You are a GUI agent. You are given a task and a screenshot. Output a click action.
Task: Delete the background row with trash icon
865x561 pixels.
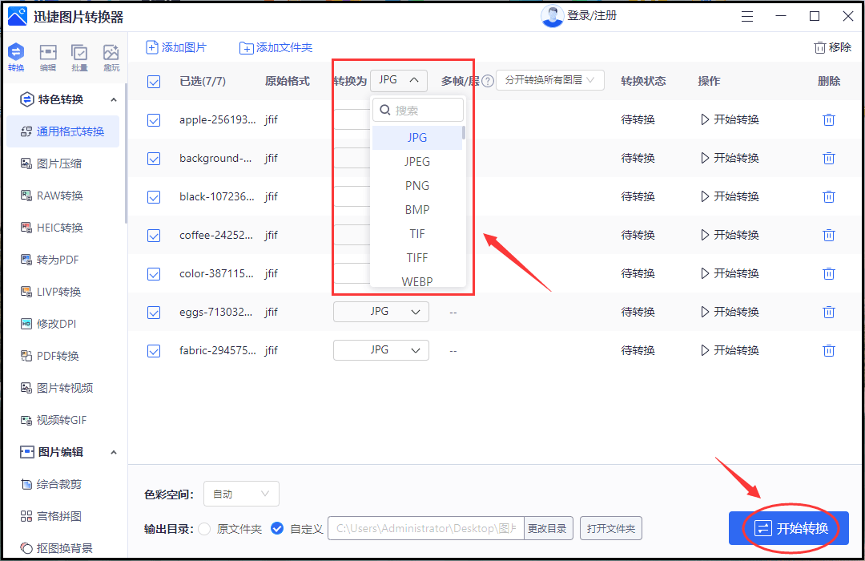[x=829, y=158]
